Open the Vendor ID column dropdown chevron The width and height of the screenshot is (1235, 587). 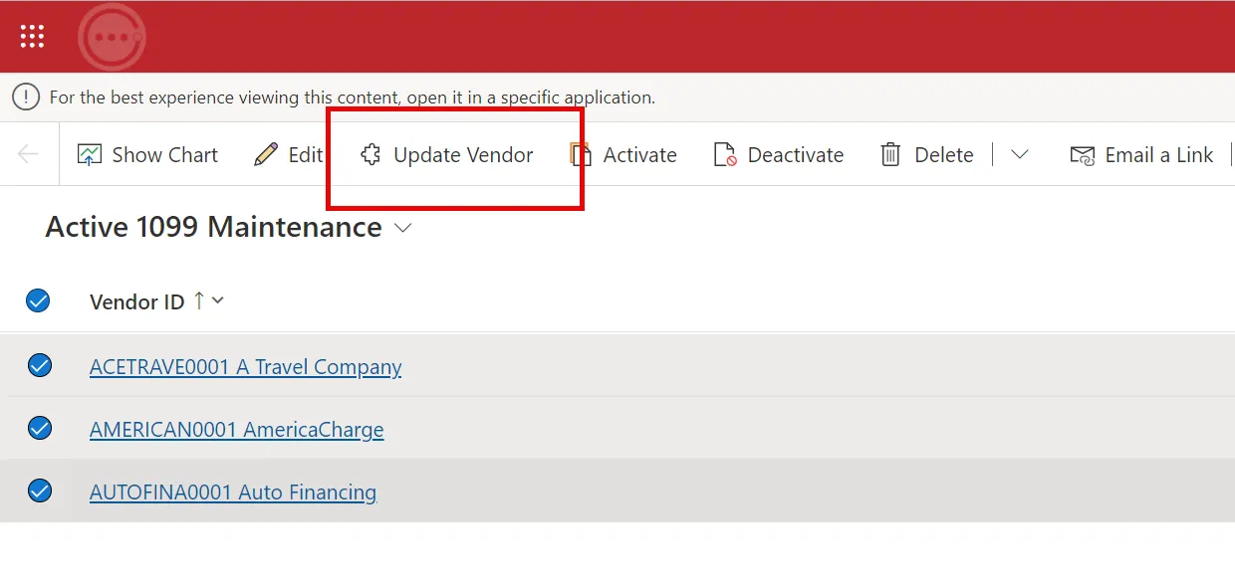(218, 300)
